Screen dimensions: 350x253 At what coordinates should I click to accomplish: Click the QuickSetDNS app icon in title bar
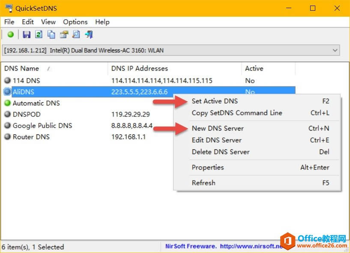[x=9, y=8]
